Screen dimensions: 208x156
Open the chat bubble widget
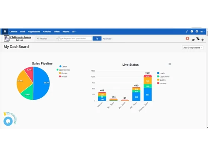[x=8, y=121]
